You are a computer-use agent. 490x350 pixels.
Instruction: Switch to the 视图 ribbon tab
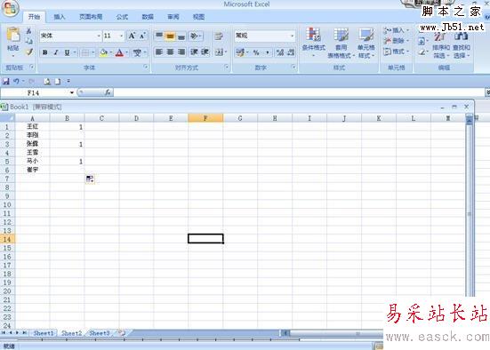198,17
